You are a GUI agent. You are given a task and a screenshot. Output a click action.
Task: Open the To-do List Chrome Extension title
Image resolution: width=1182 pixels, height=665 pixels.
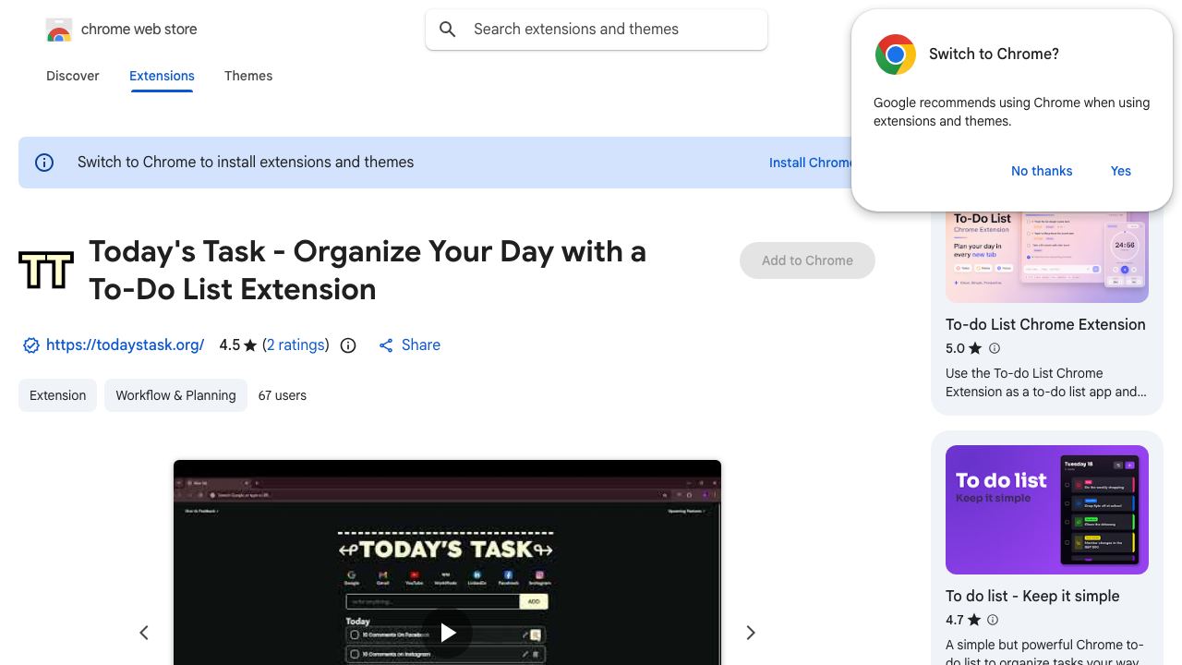coord(1045,324)
